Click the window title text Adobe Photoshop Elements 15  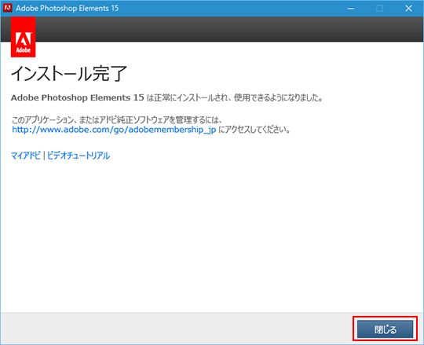point(67,8)
